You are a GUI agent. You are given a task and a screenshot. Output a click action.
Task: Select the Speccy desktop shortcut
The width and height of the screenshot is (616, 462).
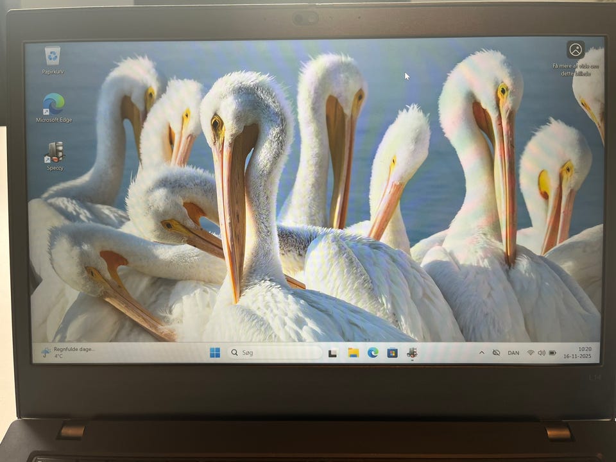(55, 156)
